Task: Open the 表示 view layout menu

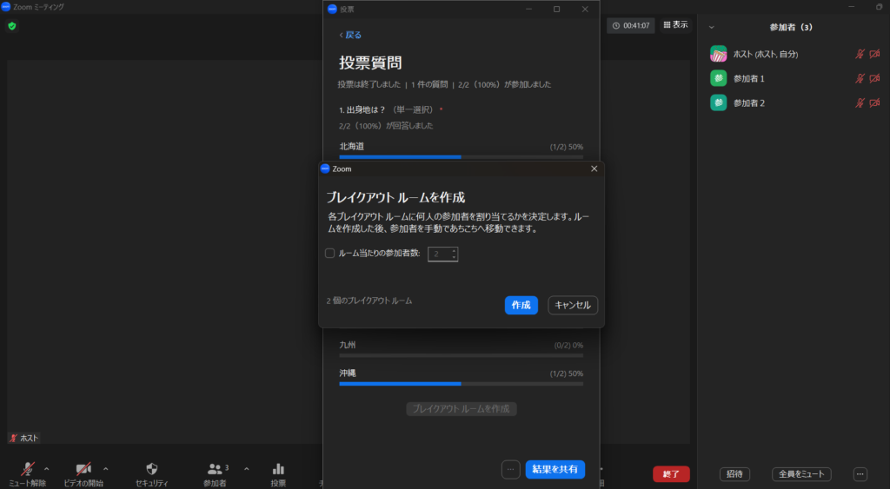Action: pyautogui.click(x=675, y=25)
